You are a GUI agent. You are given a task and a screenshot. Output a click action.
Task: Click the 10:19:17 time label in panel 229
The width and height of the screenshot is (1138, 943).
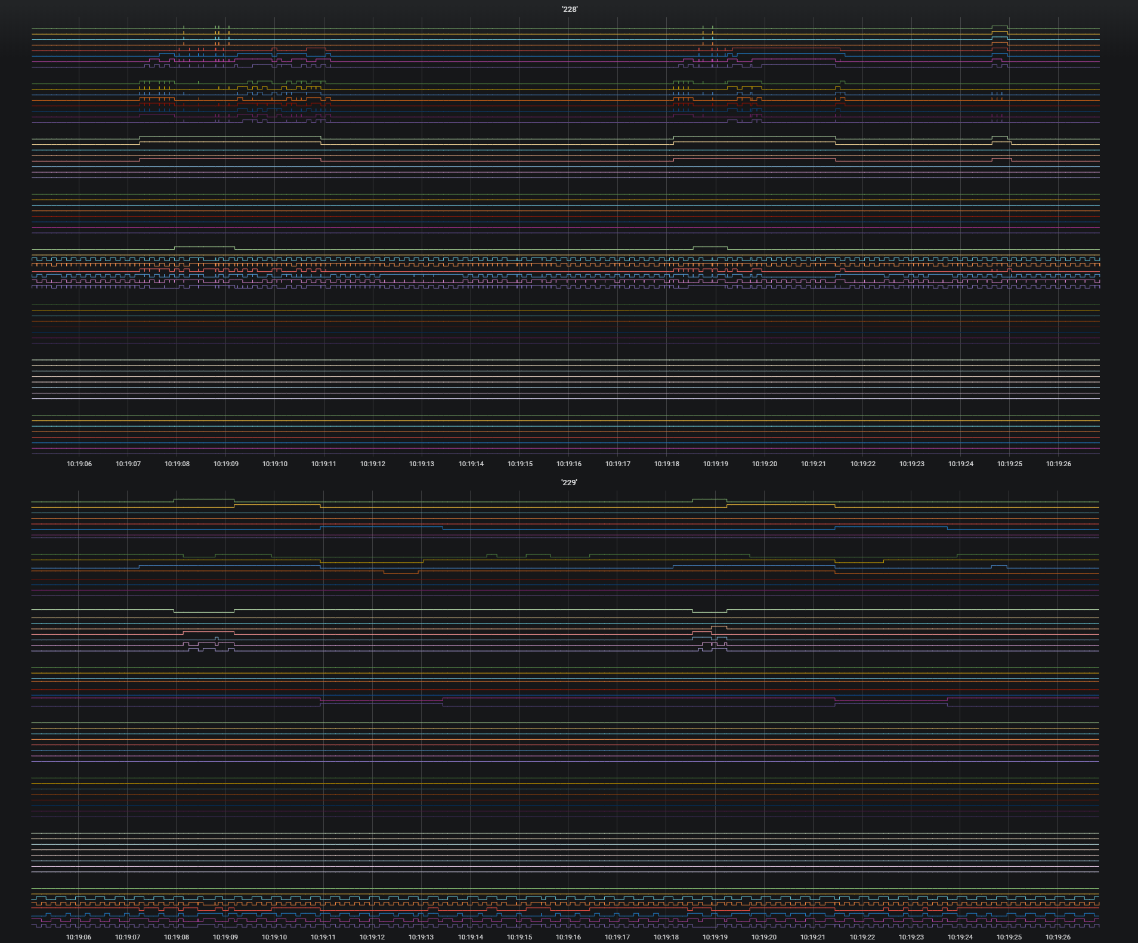pyautogui.click(x=617, y=937)
